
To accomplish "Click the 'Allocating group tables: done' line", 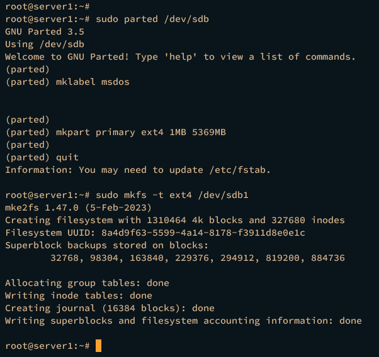I will coord(87,283).
